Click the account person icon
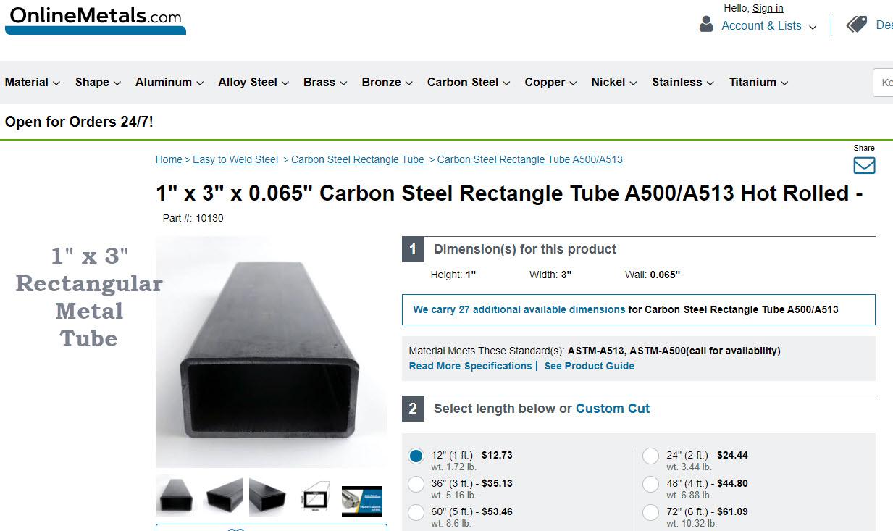The height and width of the screenshot is (531, 893). (705, 24)
